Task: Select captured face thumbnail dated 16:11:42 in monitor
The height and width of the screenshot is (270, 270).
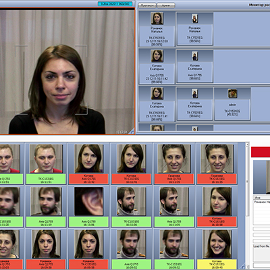Action: tap(157, 56)
